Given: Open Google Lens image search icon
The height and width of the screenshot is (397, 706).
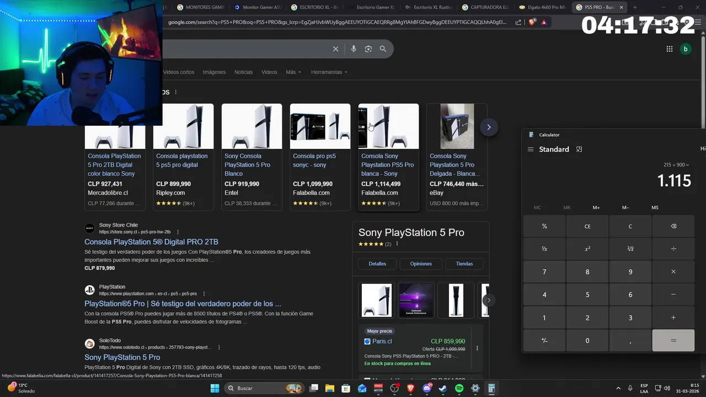Looking at the screenshot, I should coord(368,49).
